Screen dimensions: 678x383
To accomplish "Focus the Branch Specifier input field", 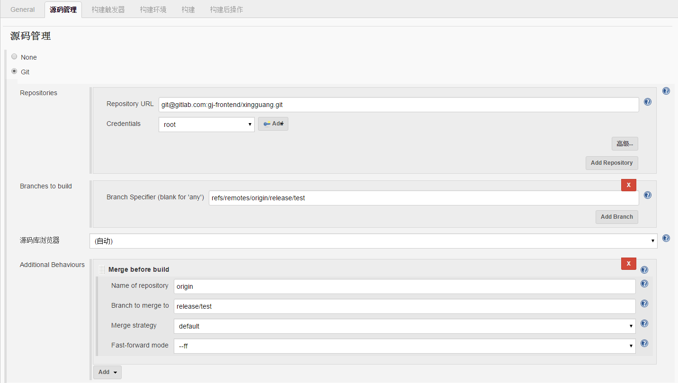I will (x=424, y=198).
